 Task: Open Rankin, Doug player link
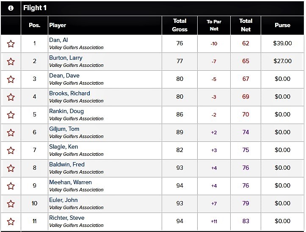[66, 111]
